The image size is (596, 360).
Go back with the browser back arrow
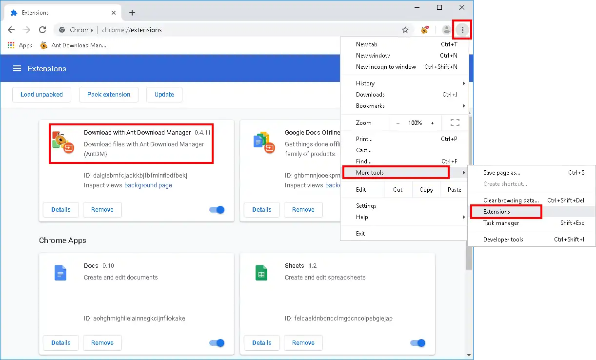tap(11, 30)
